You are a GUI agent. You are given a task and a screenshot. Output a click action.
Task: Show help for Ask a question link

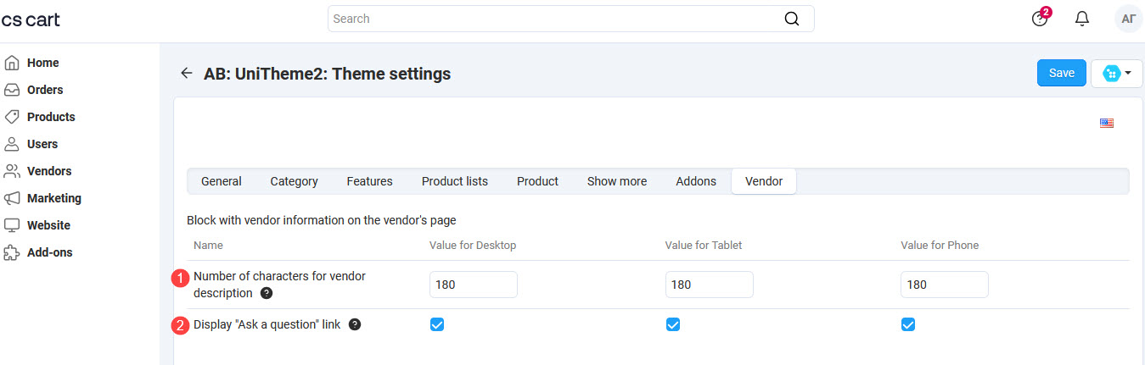pos(355,324)
